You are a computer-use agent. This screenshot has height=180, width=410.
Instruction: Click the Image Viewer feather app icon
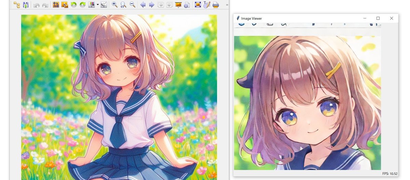point(238,18)
